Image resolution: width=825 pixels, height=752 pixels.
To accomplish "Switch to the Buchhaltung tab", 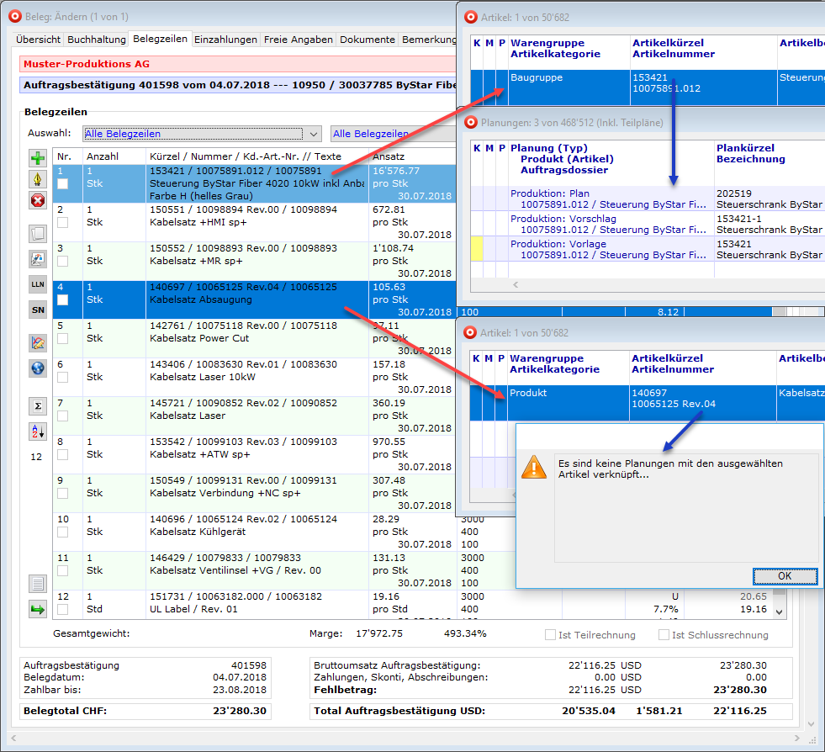I will point(96,40).
